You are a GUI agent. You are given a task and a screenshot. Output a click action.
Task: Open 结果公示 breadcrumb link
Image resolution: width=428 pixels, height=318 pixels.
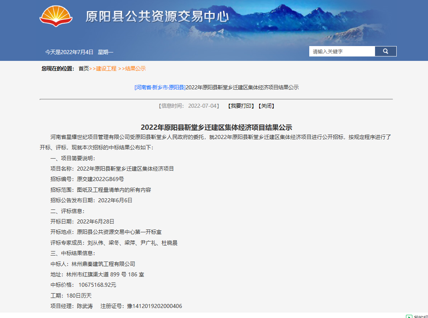click(x=135, y=68)
